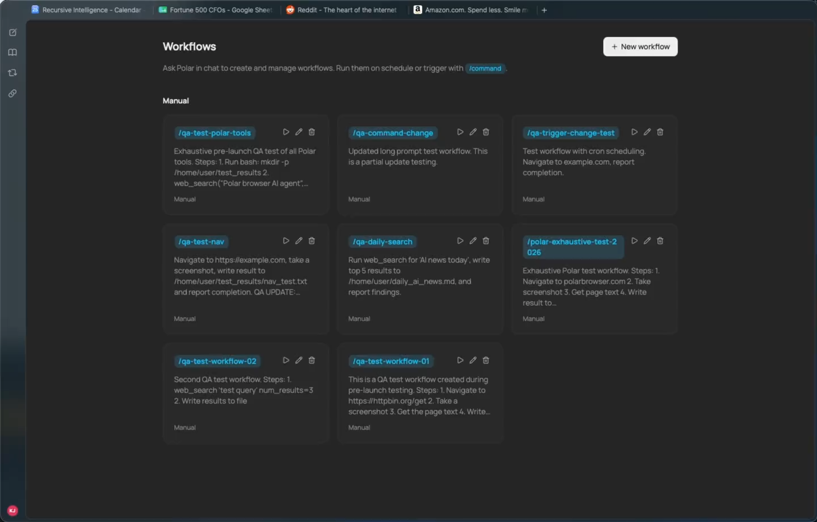Switch to the Amazon.com tab

tap(471, 10)
